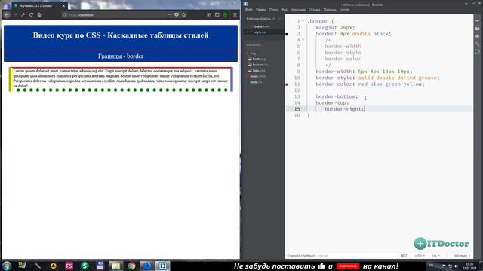The image size is (483, 271).
Task: Open the green S taskbar app
Action: click(x=85, y=266)
